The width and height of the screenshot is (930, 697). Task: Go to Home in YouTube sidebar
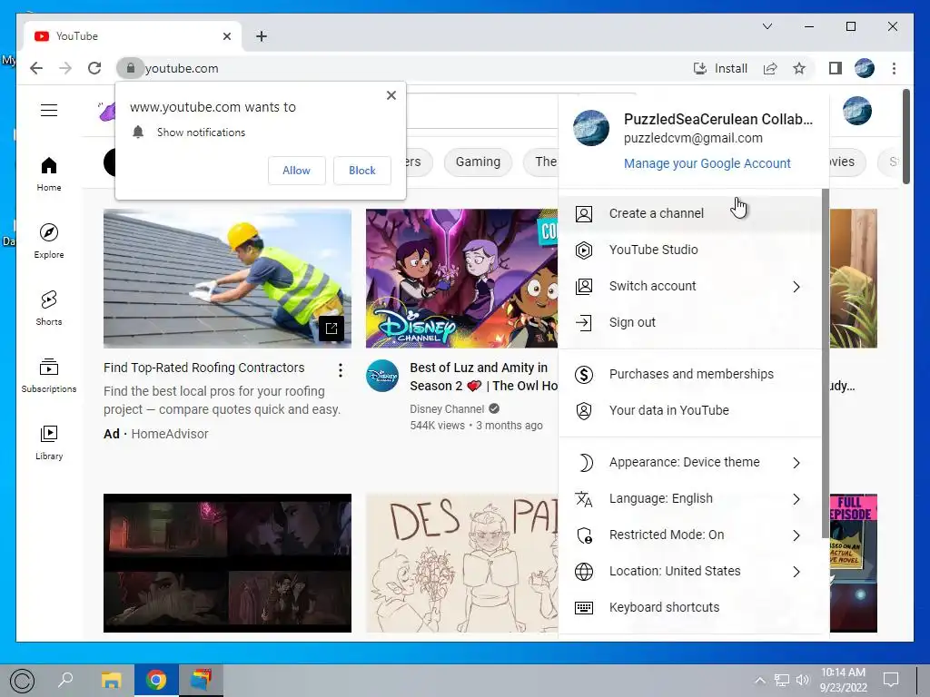coord(49,173)
